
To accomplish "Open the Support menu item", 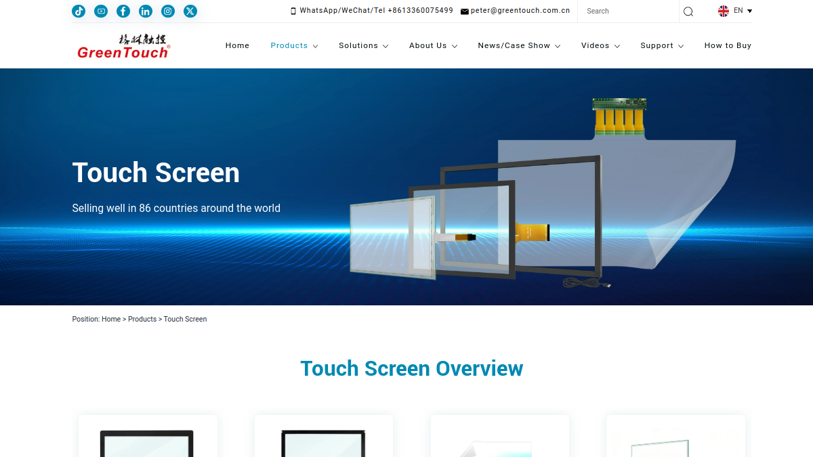I will click(657, 45).
